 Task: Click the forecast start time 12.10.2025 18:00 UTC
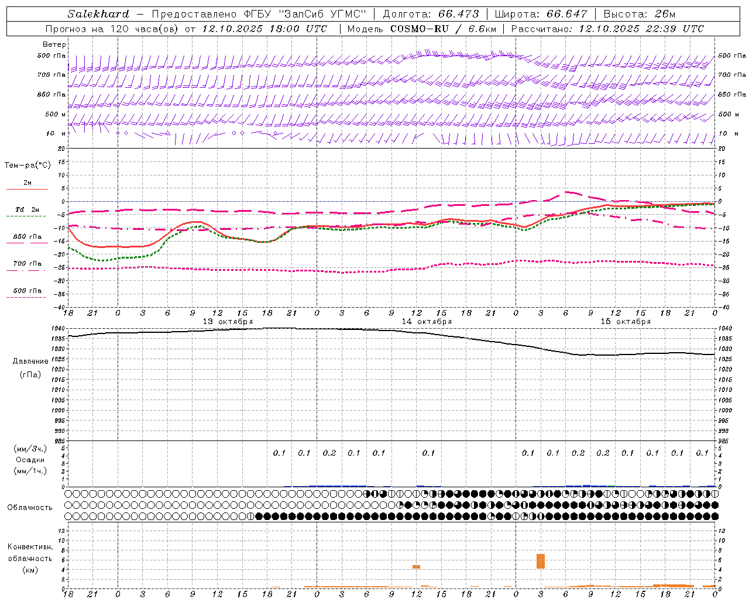[x=264, y=29]
